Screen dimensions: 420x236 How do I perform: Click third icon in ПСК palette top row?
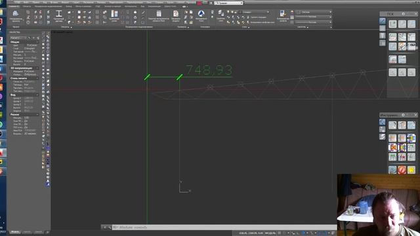411,24
